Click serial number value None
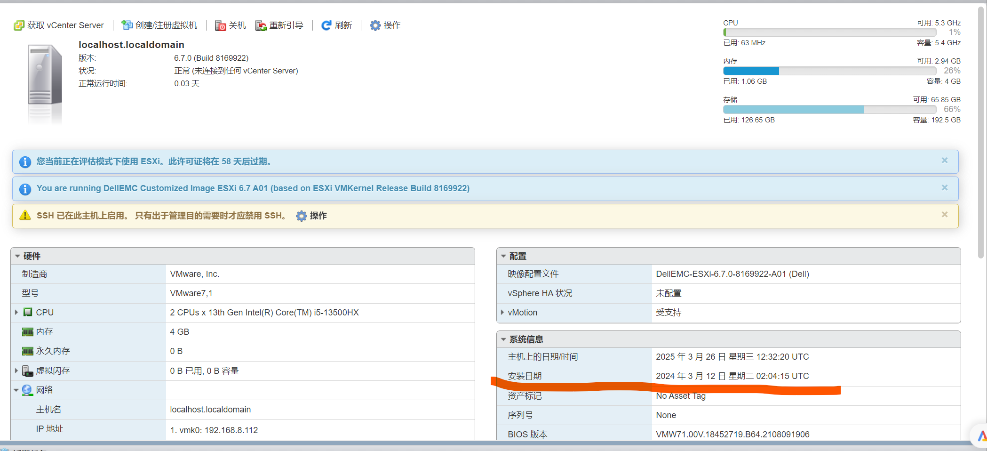987x451 pixels. pos(666,415)
